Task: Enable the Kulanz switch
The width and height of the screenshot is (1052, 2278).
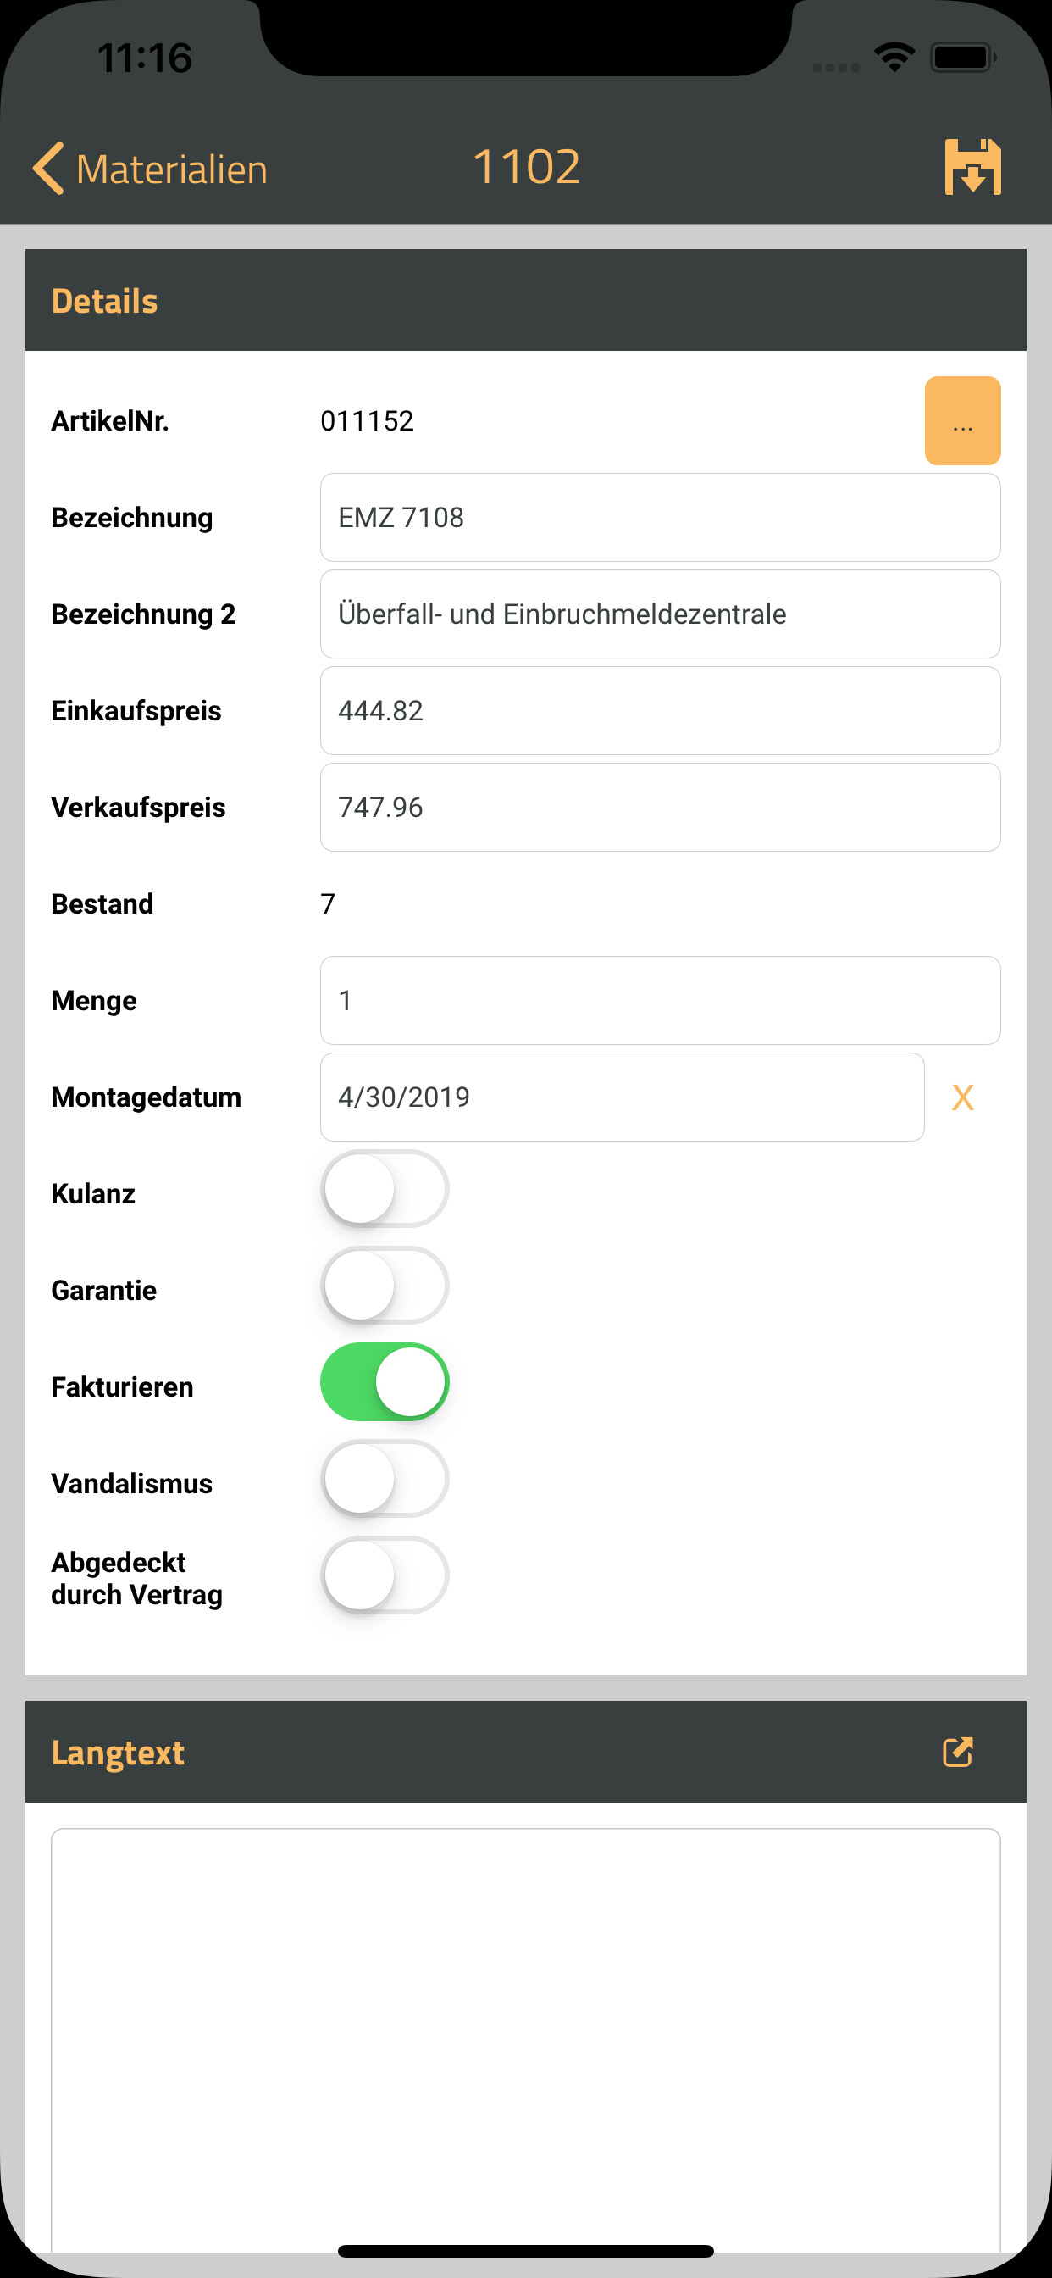Action: pyautogui.click(x=385, y=1189)
